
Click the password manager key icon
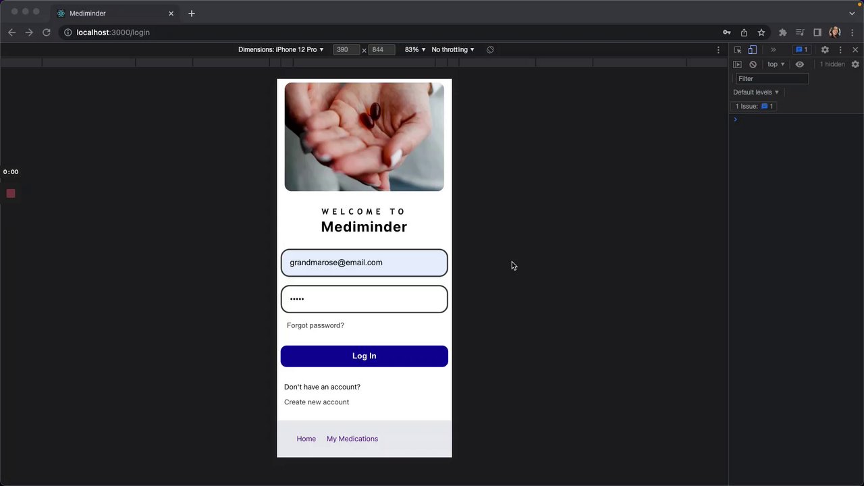pos(726,32)
